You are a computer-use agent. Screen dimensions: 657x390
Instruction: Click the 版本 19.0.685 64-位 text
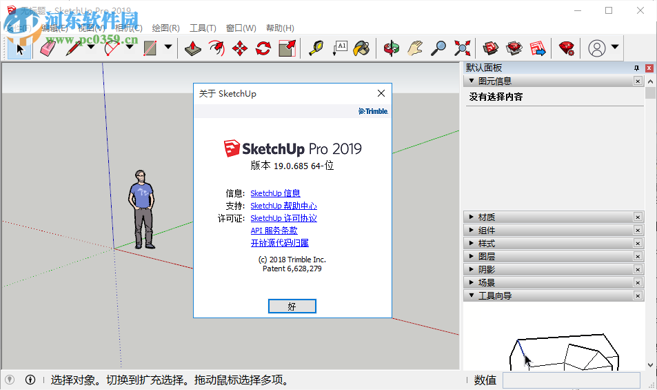click(292, 166)
